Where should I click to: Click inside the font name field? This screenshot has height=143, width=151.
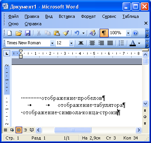28,43
